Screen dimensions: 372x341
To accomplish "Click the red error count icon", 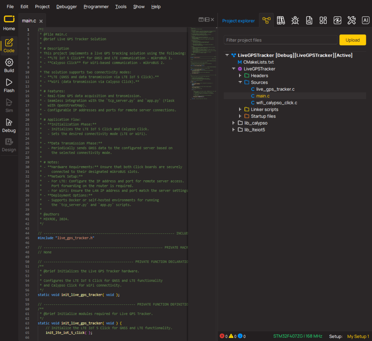I will (222, 336).
